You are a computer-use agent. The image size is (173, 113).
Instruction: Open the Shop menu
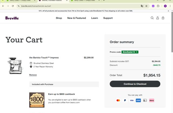(59, 18)
